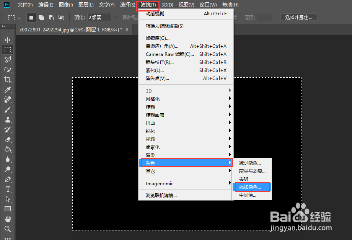Select the Move tool
The height and width of the screenshot is (240, 352).
point(8,40)
